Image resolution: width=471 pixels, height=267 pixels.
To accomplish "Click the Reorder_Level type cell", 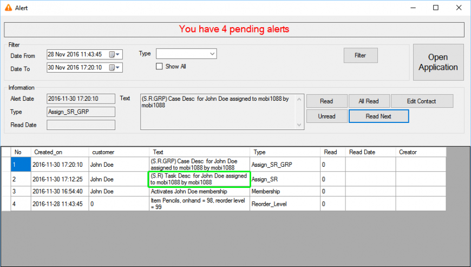I will [285, 204].
